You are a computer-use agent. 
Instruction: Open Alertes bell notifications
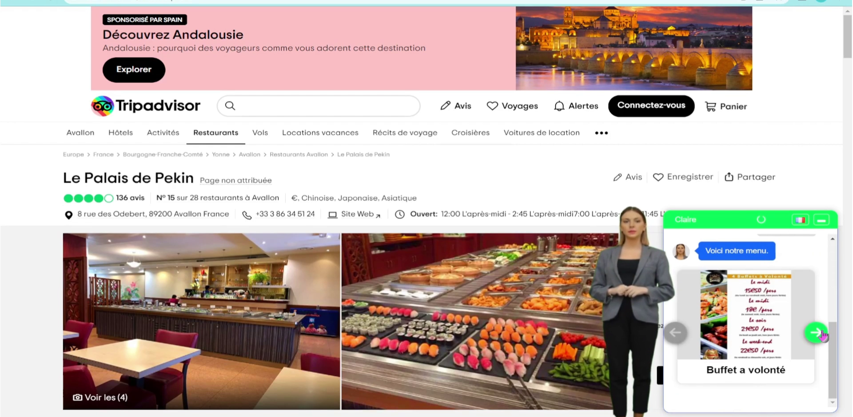(559, 106)
